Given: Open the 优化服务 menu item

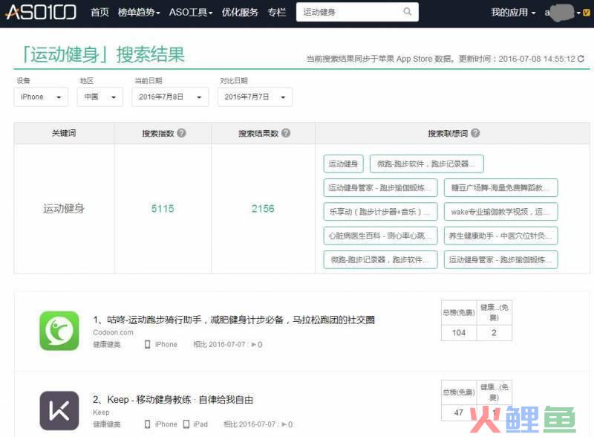Looking at the screenshot, I should [240, 13].
